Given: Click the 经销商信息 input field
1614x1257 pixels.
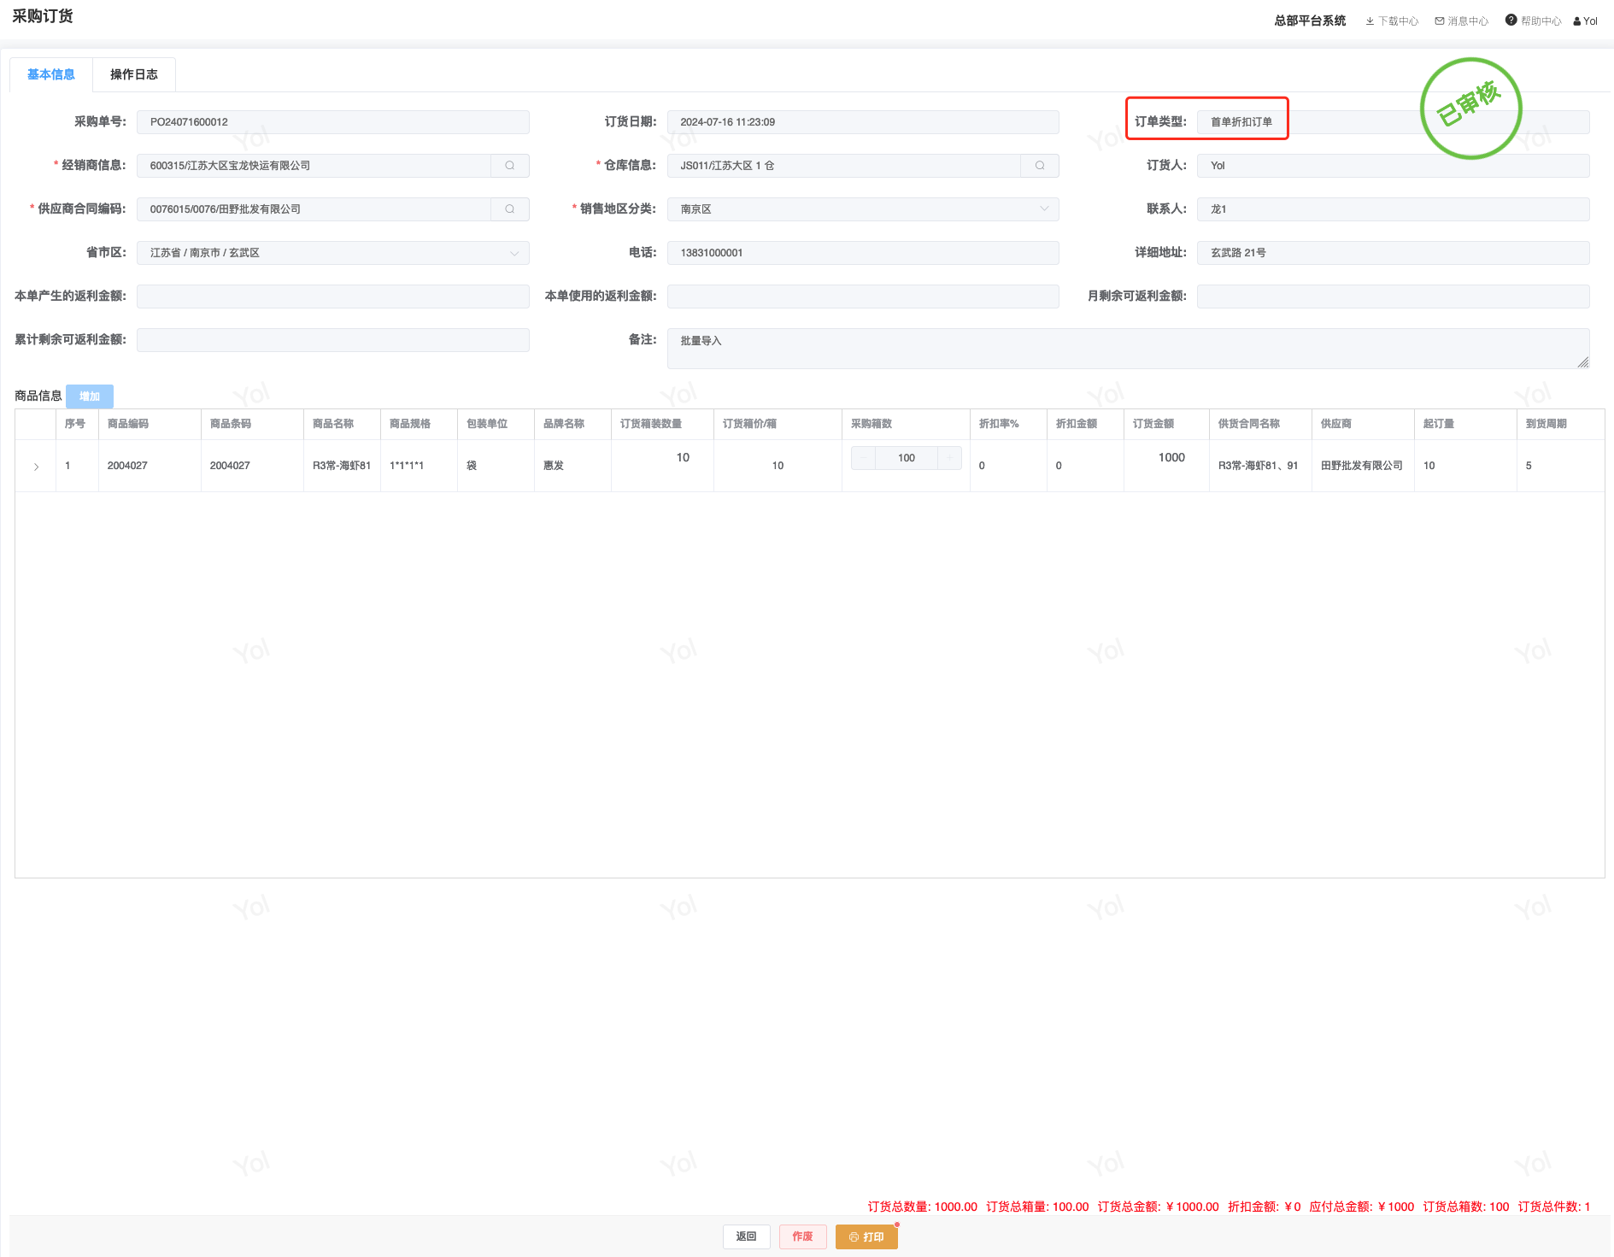Looking at the screenshot, I should 314,166.
